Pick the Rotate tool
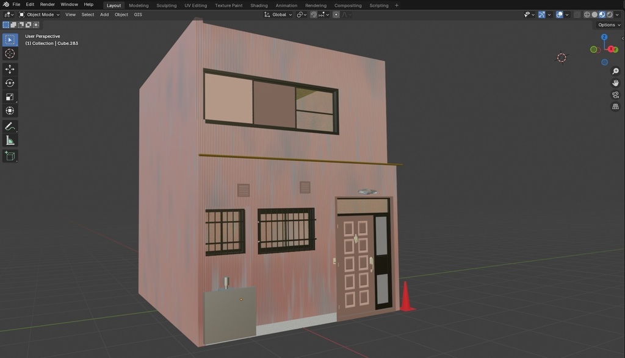 (10, 83)
